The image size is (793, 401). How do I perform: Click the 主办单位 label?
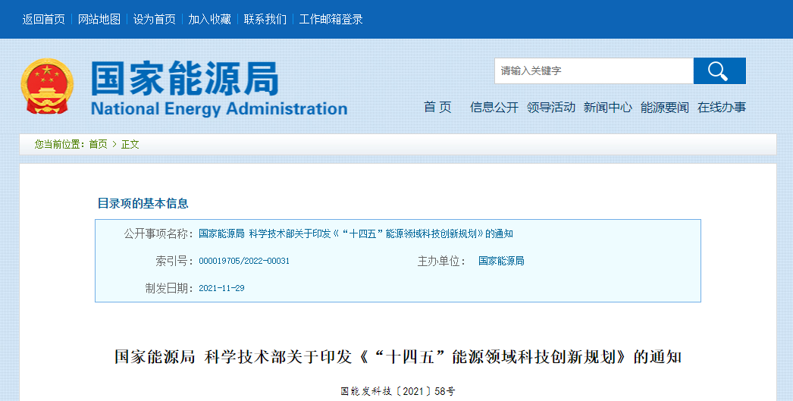tap(441, 261)
